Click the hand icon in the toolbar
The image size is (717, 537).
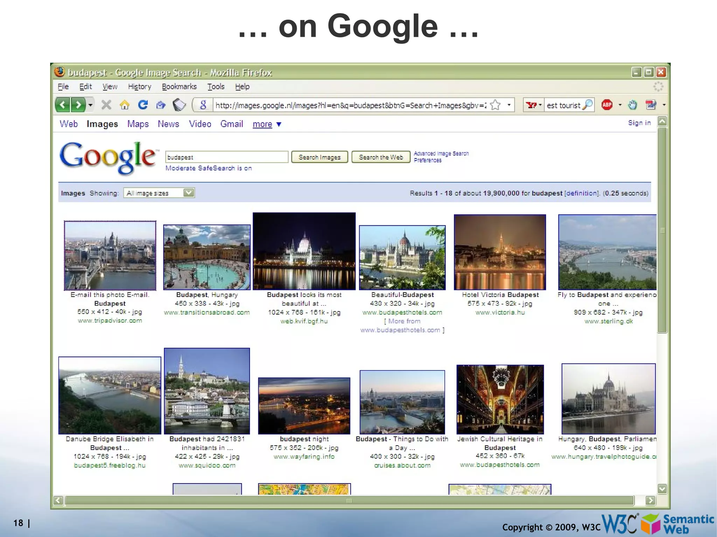pos(632,105)
